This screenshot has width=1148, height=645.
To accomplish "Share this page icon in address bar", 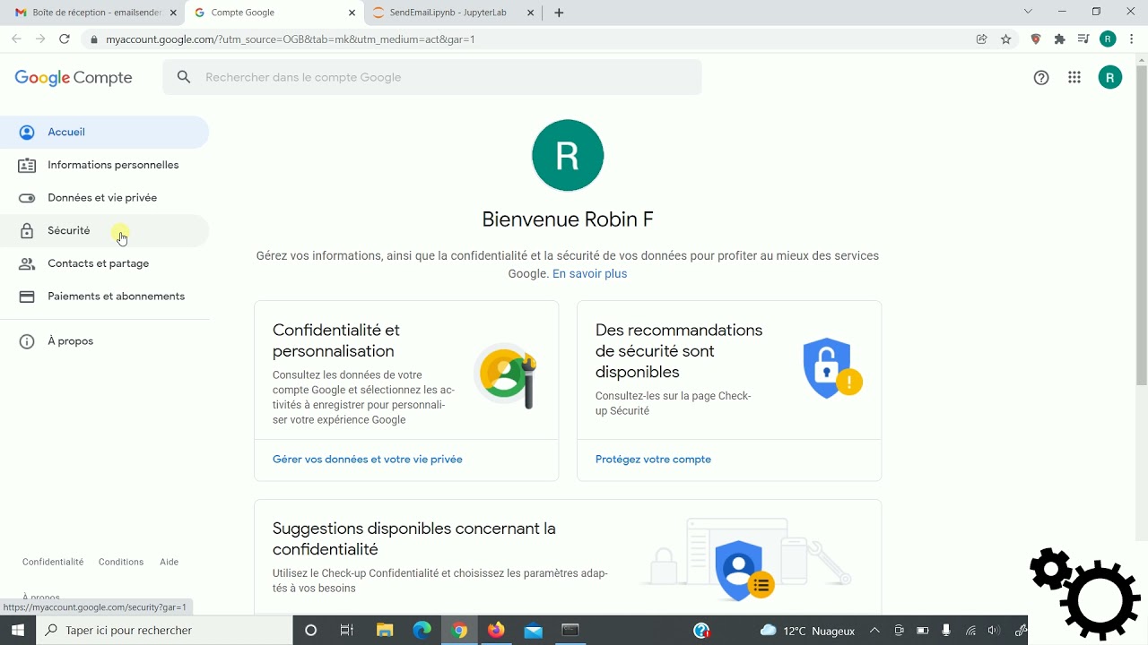I will (x=981, y=39).
